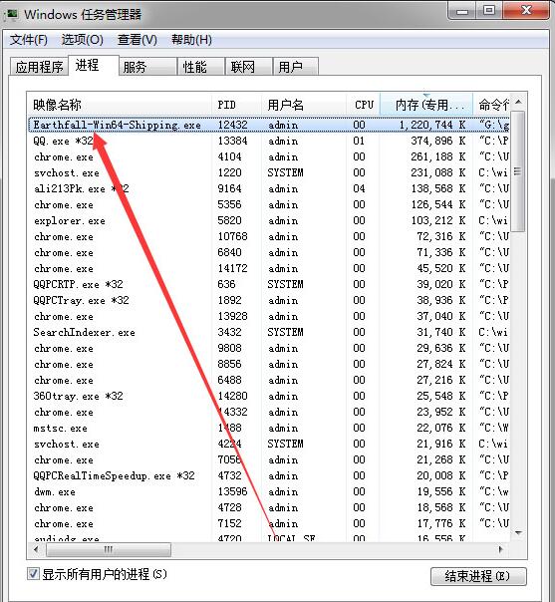
Task: Select the explorer.exe process row
Action: point(269,220)
